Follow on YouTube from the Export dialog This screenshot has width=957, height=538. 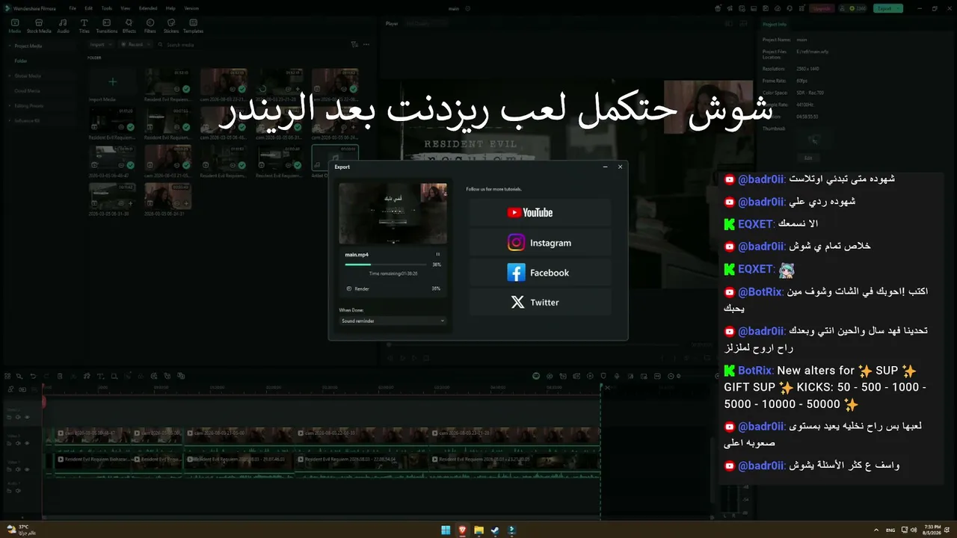tap(540, 212)
